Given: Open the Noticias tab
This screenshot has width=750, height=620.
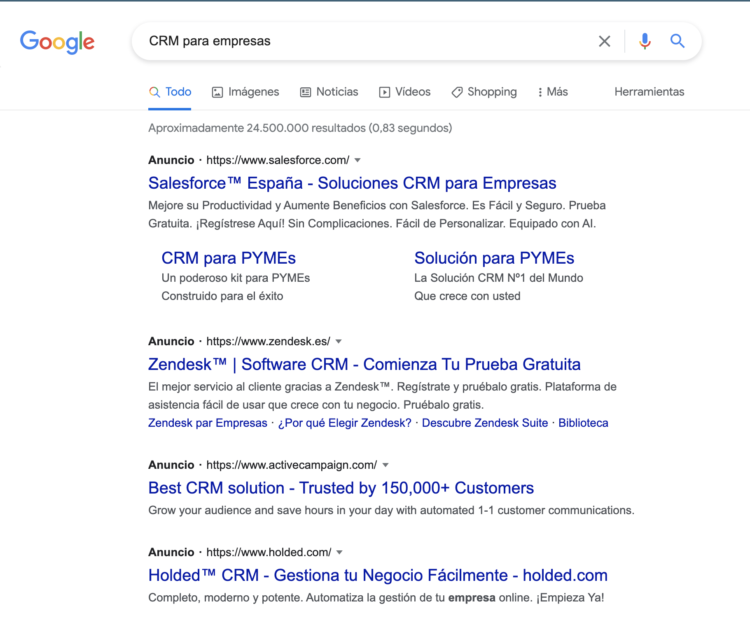Looking at the screenshot, I should (x=329, y=92).
